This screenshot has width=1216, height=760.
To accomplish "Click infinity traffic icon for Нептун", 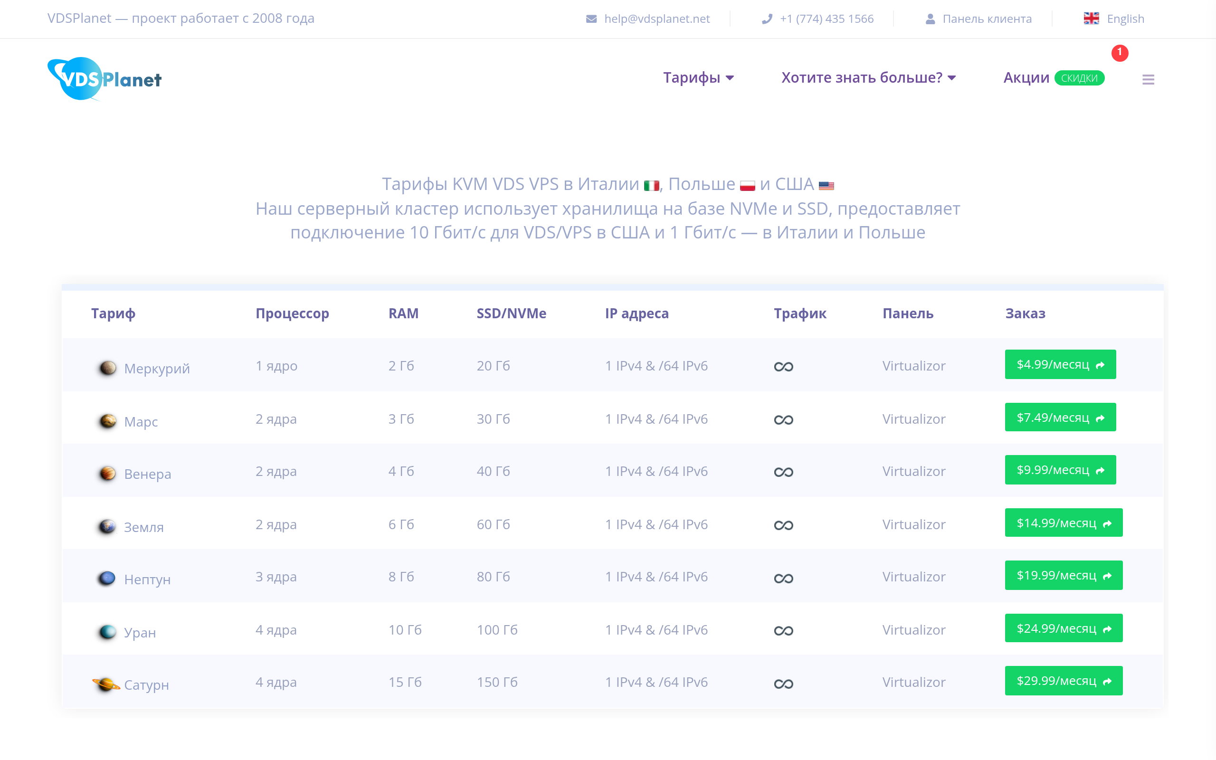I will pyautogui.click(x=783, y=578).
